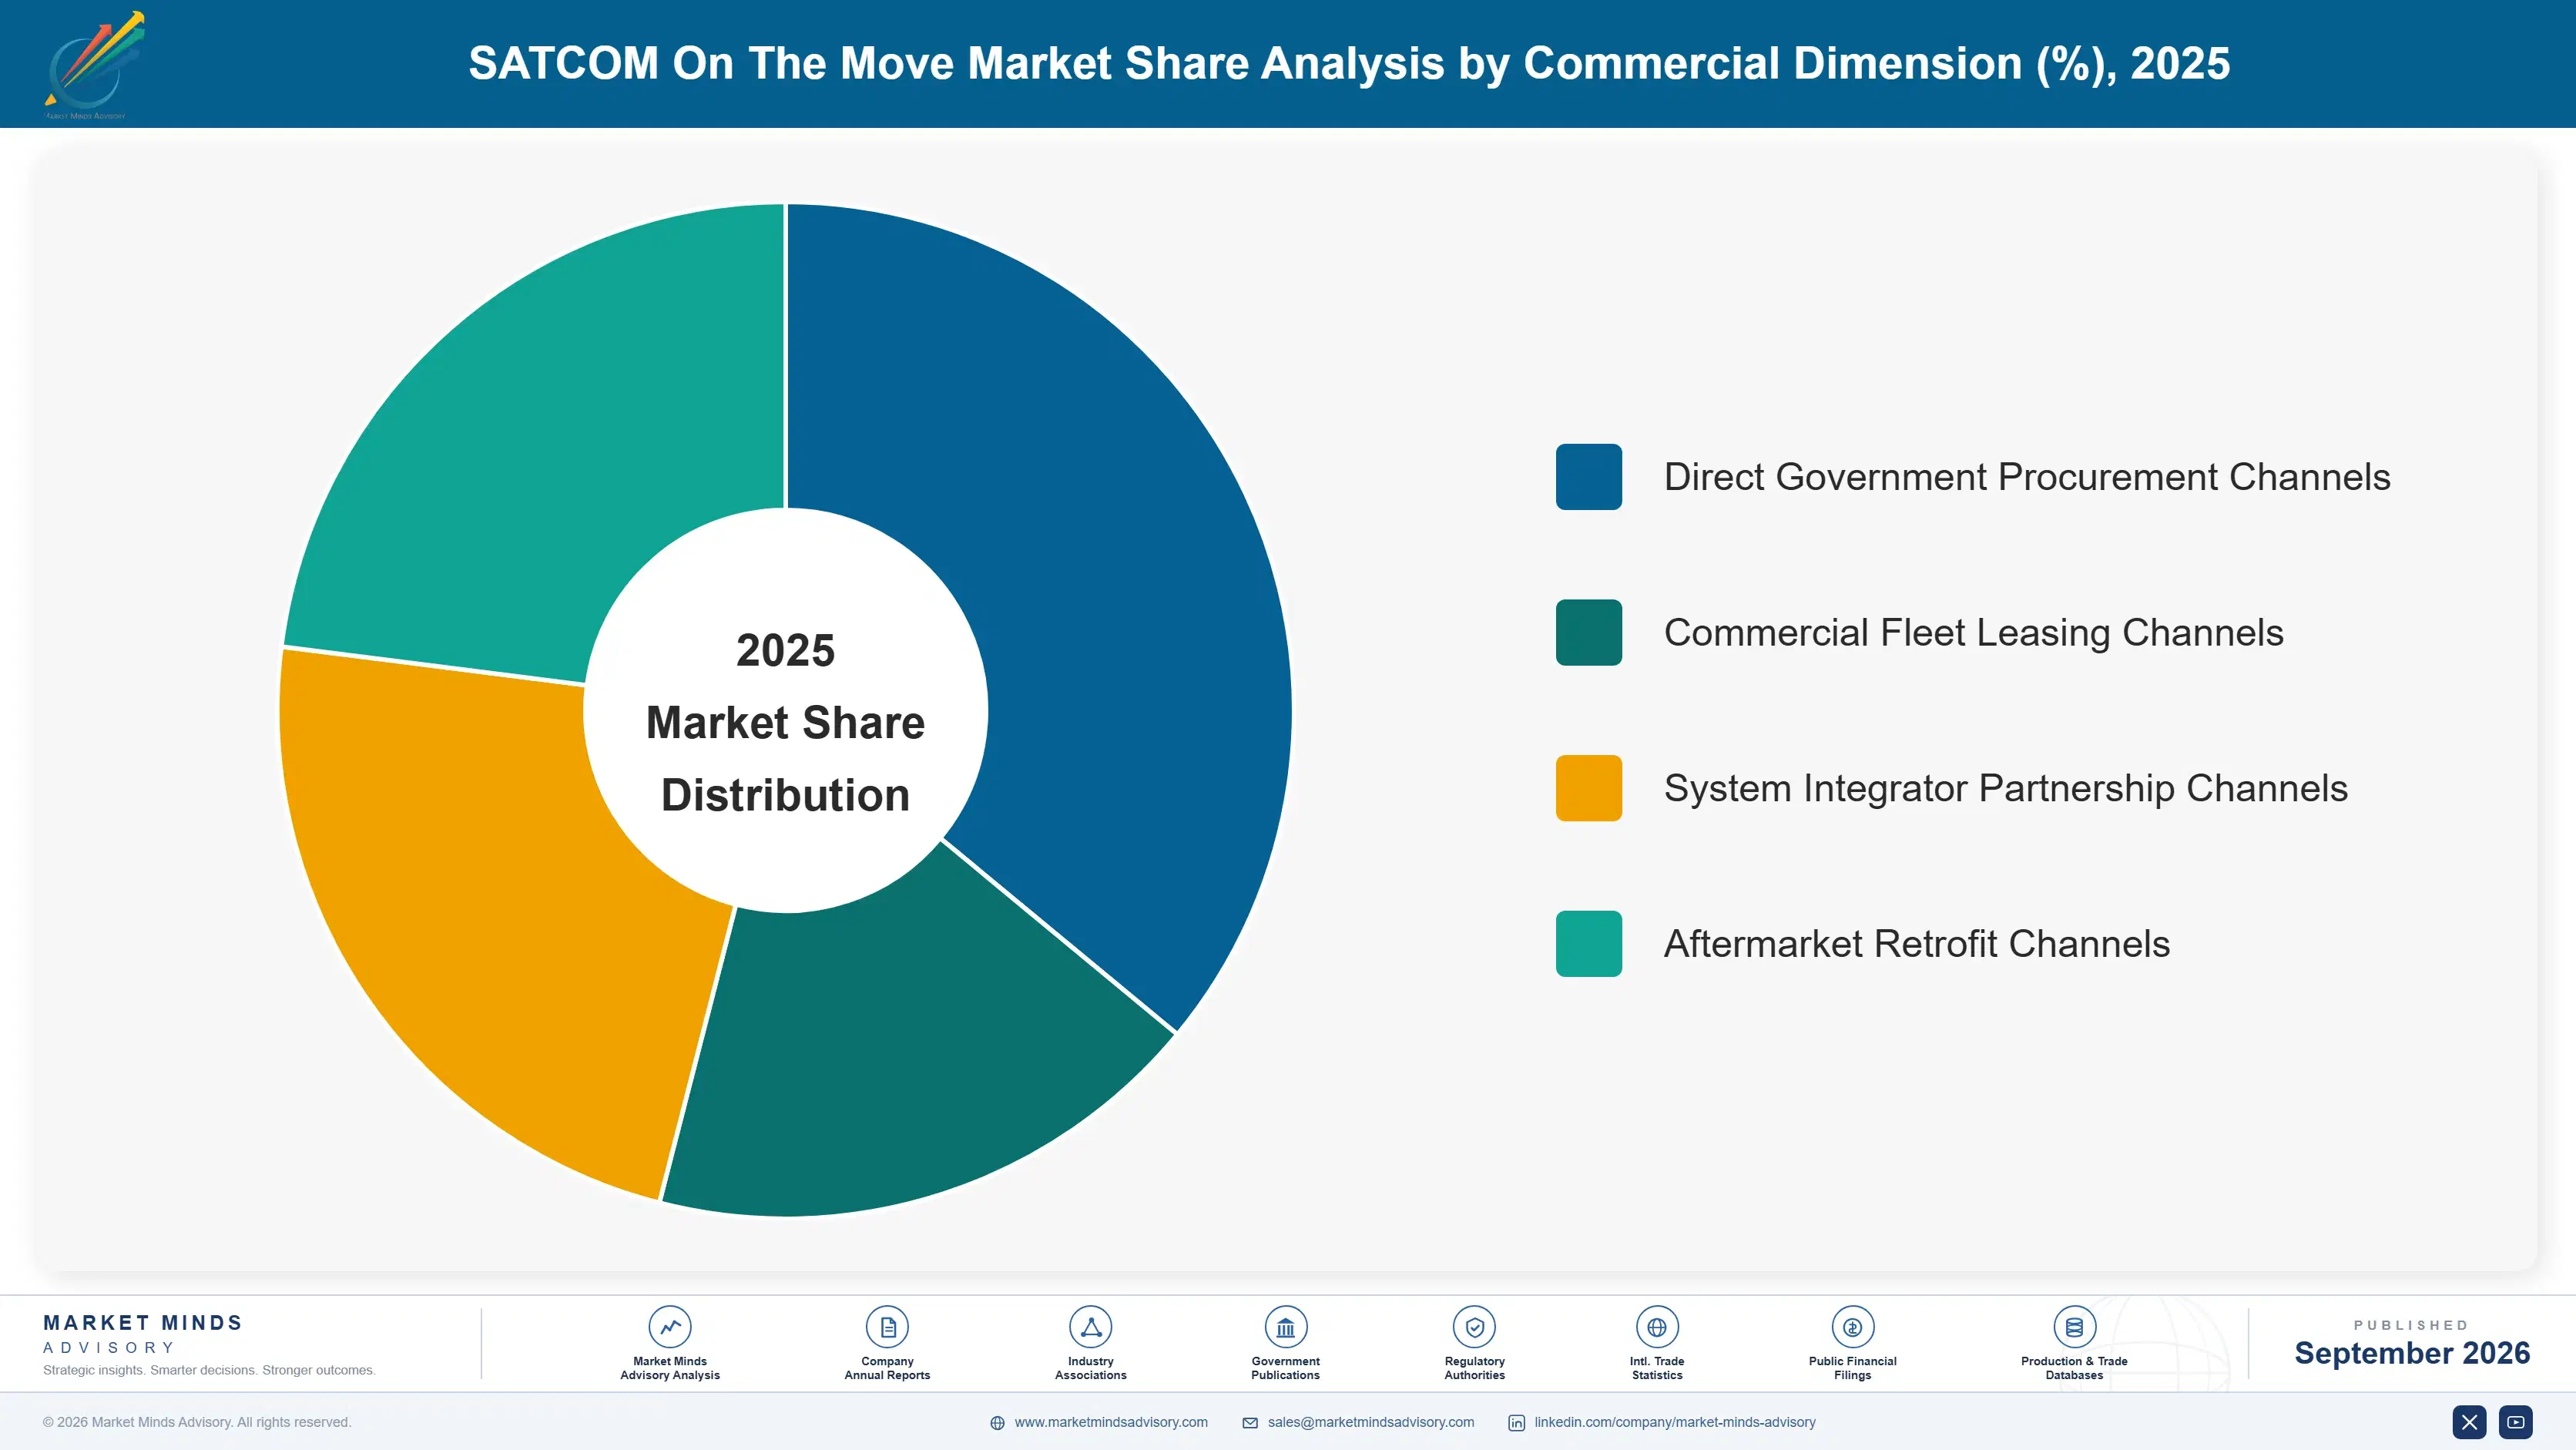Click the globe icon beside website address
The height and width of the screenshot is (1450, 2576).
click(997, 1423)
